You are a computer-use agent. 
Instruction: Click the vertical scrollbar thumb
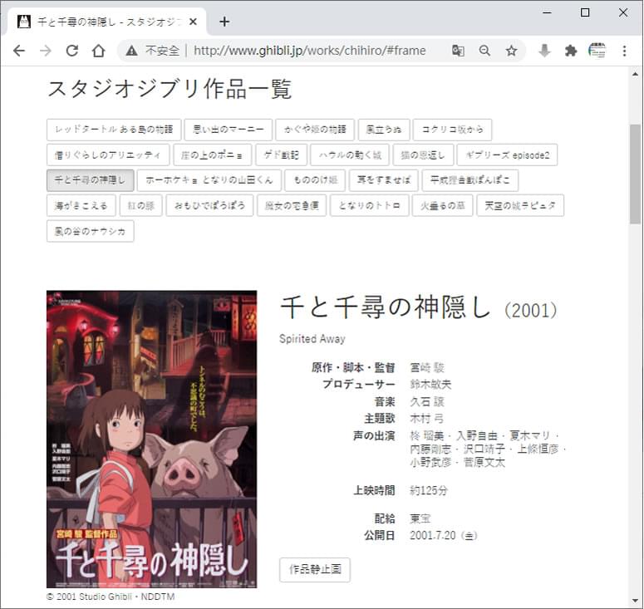[x=635, y=174]
